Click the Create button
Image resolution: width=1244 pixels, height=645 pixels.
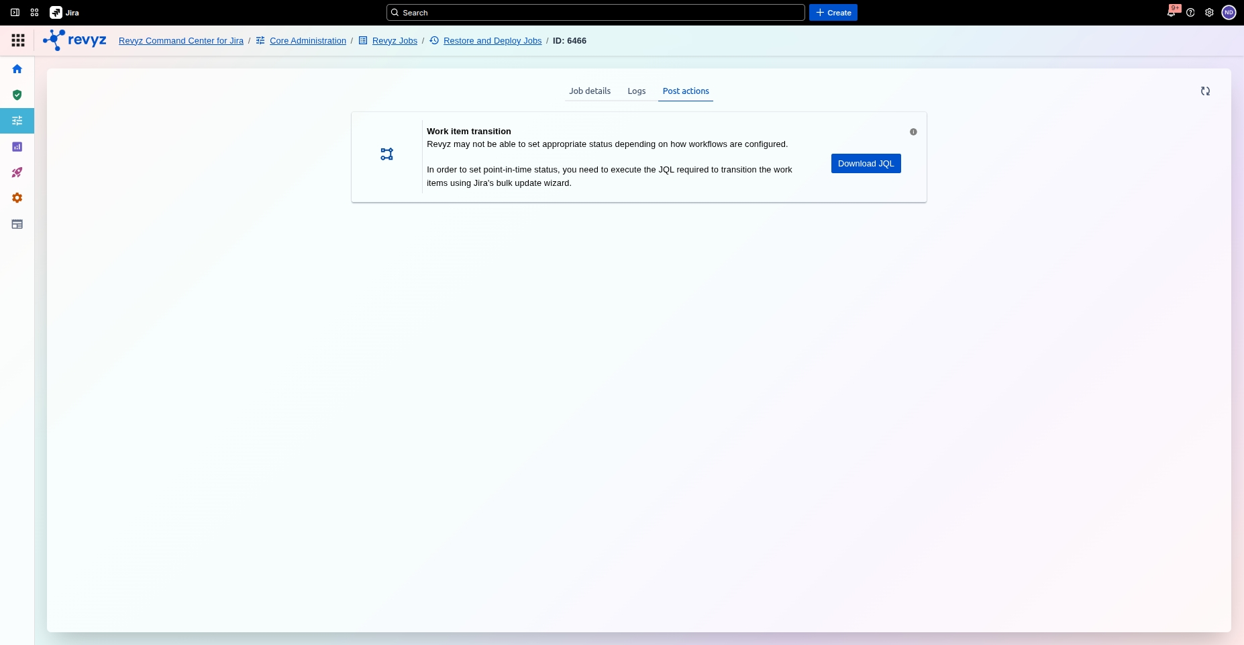833,13
